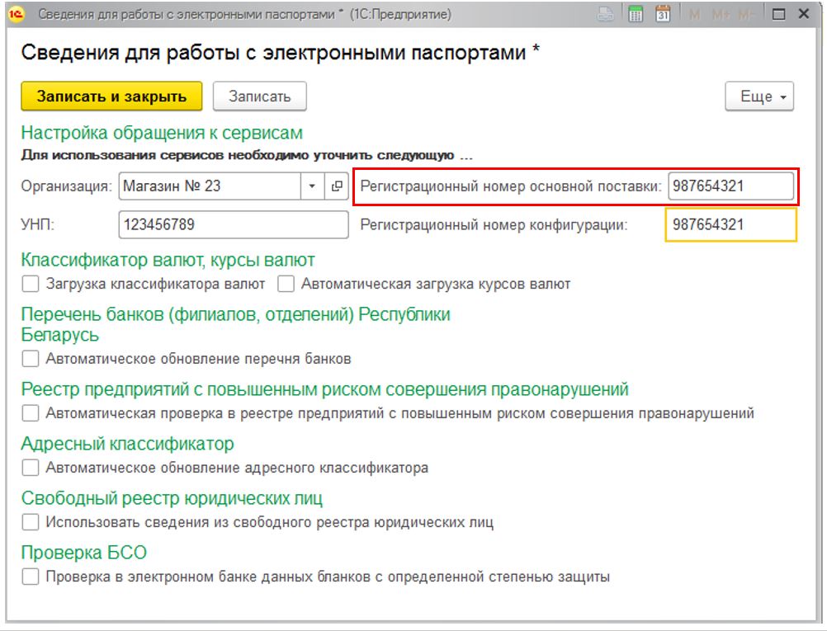The width and height of the screenshot is (827, 631).
Task: Enable Загрузка классификатора валют checkbox
Action: point(31,285)
